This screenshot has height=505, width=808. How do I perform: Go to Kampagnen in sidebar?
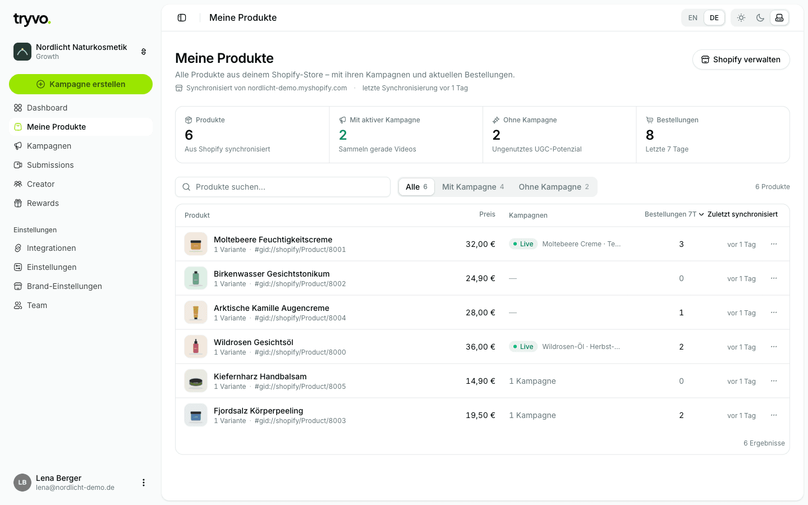[x=81, y=146]
